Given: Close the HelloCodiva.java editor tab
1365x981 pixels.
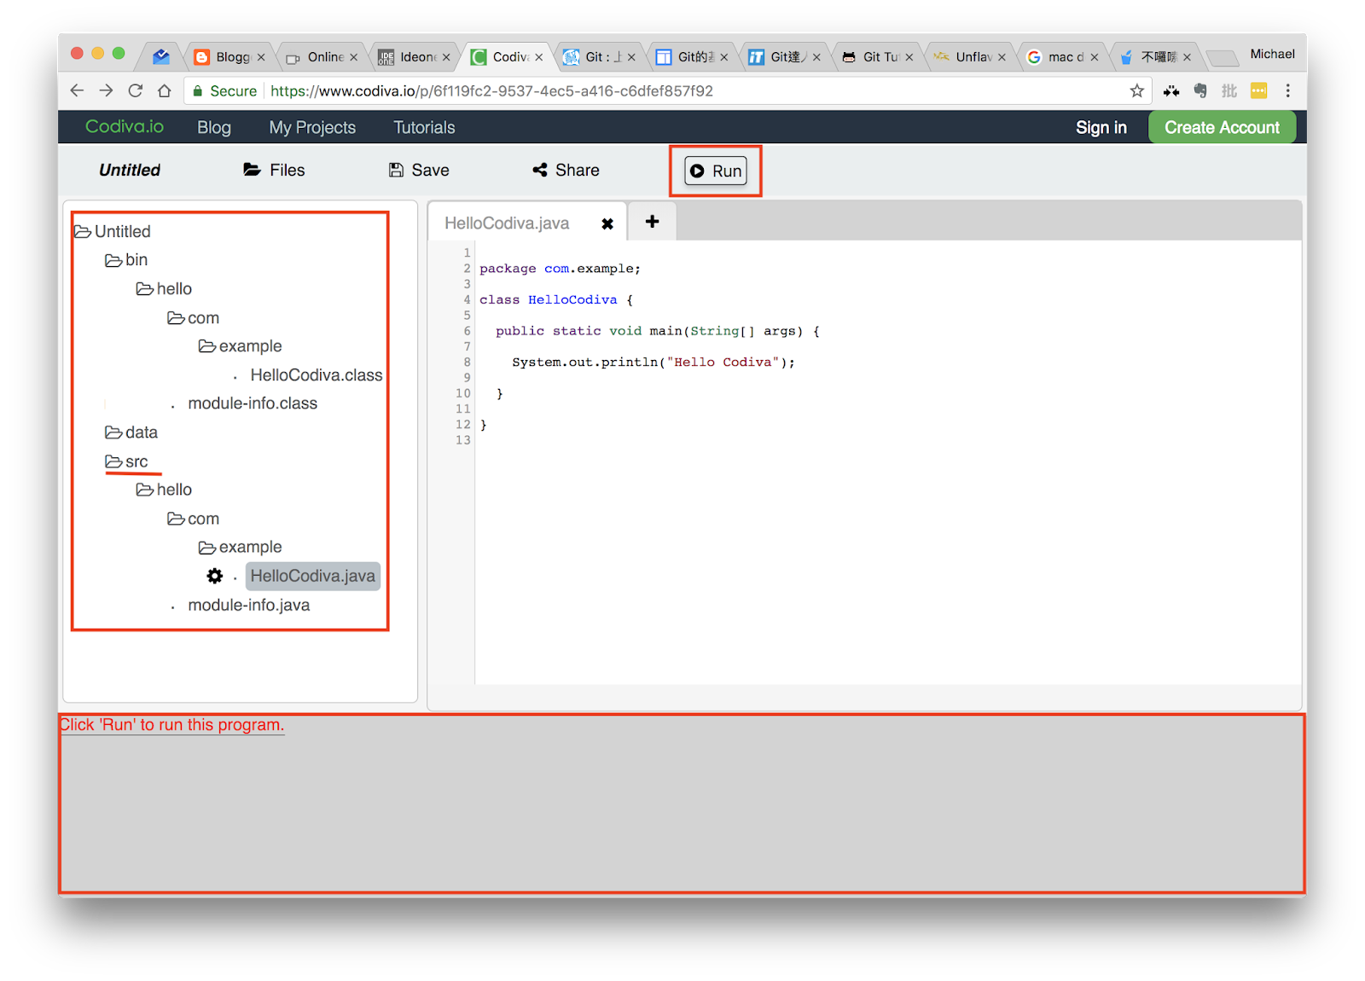Looking at the screenshot, I should 607,223.
